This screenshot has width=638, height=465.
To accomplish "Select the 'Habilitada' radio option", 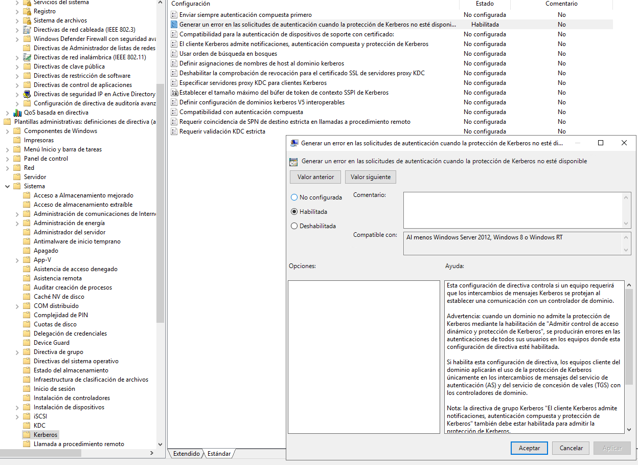I will point(294,212).
